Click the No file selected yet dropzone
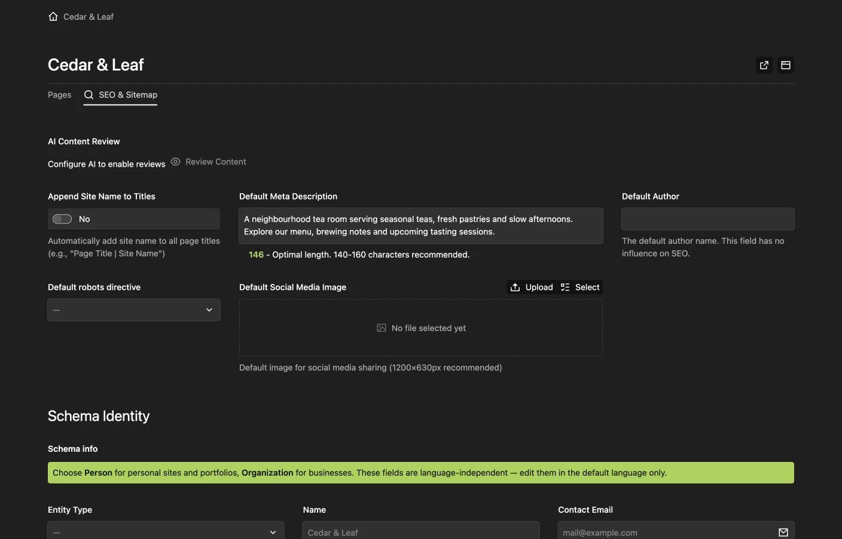 pyautogui.click(x=421, y=328)
